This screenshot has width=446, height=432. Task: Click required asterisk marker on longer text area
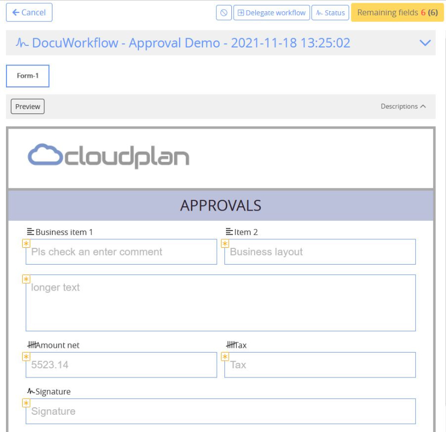[x=26, y=279]
